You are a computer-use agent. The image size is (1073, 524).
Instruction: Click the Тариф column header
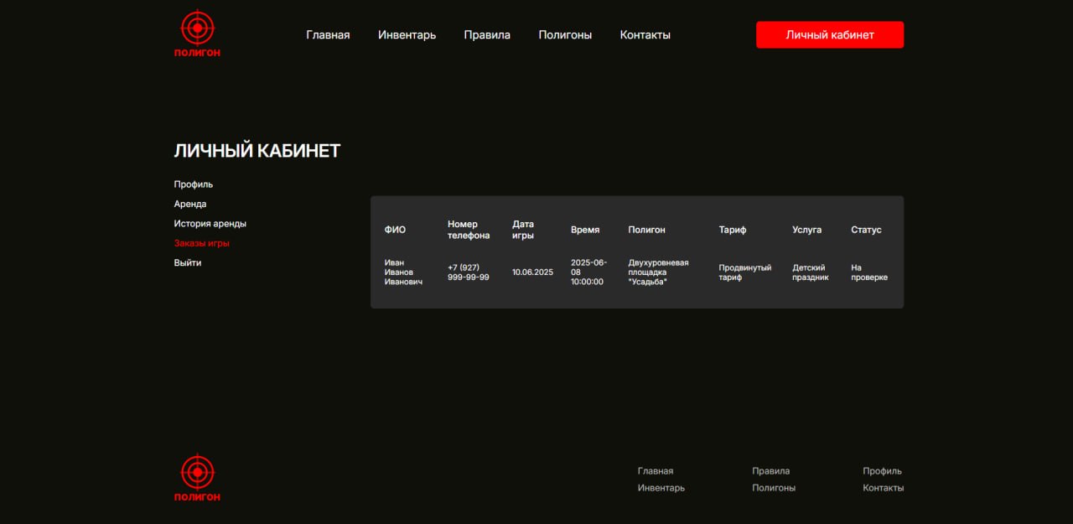[732, 230]
